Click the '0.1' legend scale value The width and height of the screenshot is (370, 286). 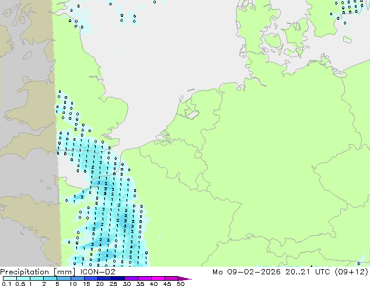(6, 284)
